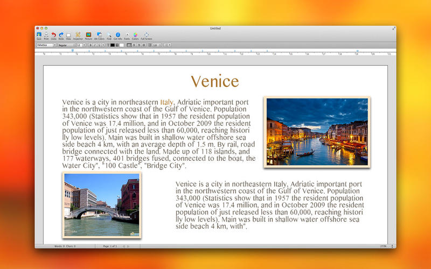Viewport: 431px width, 269px height.
Task: Undo the last action
Action: 53,35
